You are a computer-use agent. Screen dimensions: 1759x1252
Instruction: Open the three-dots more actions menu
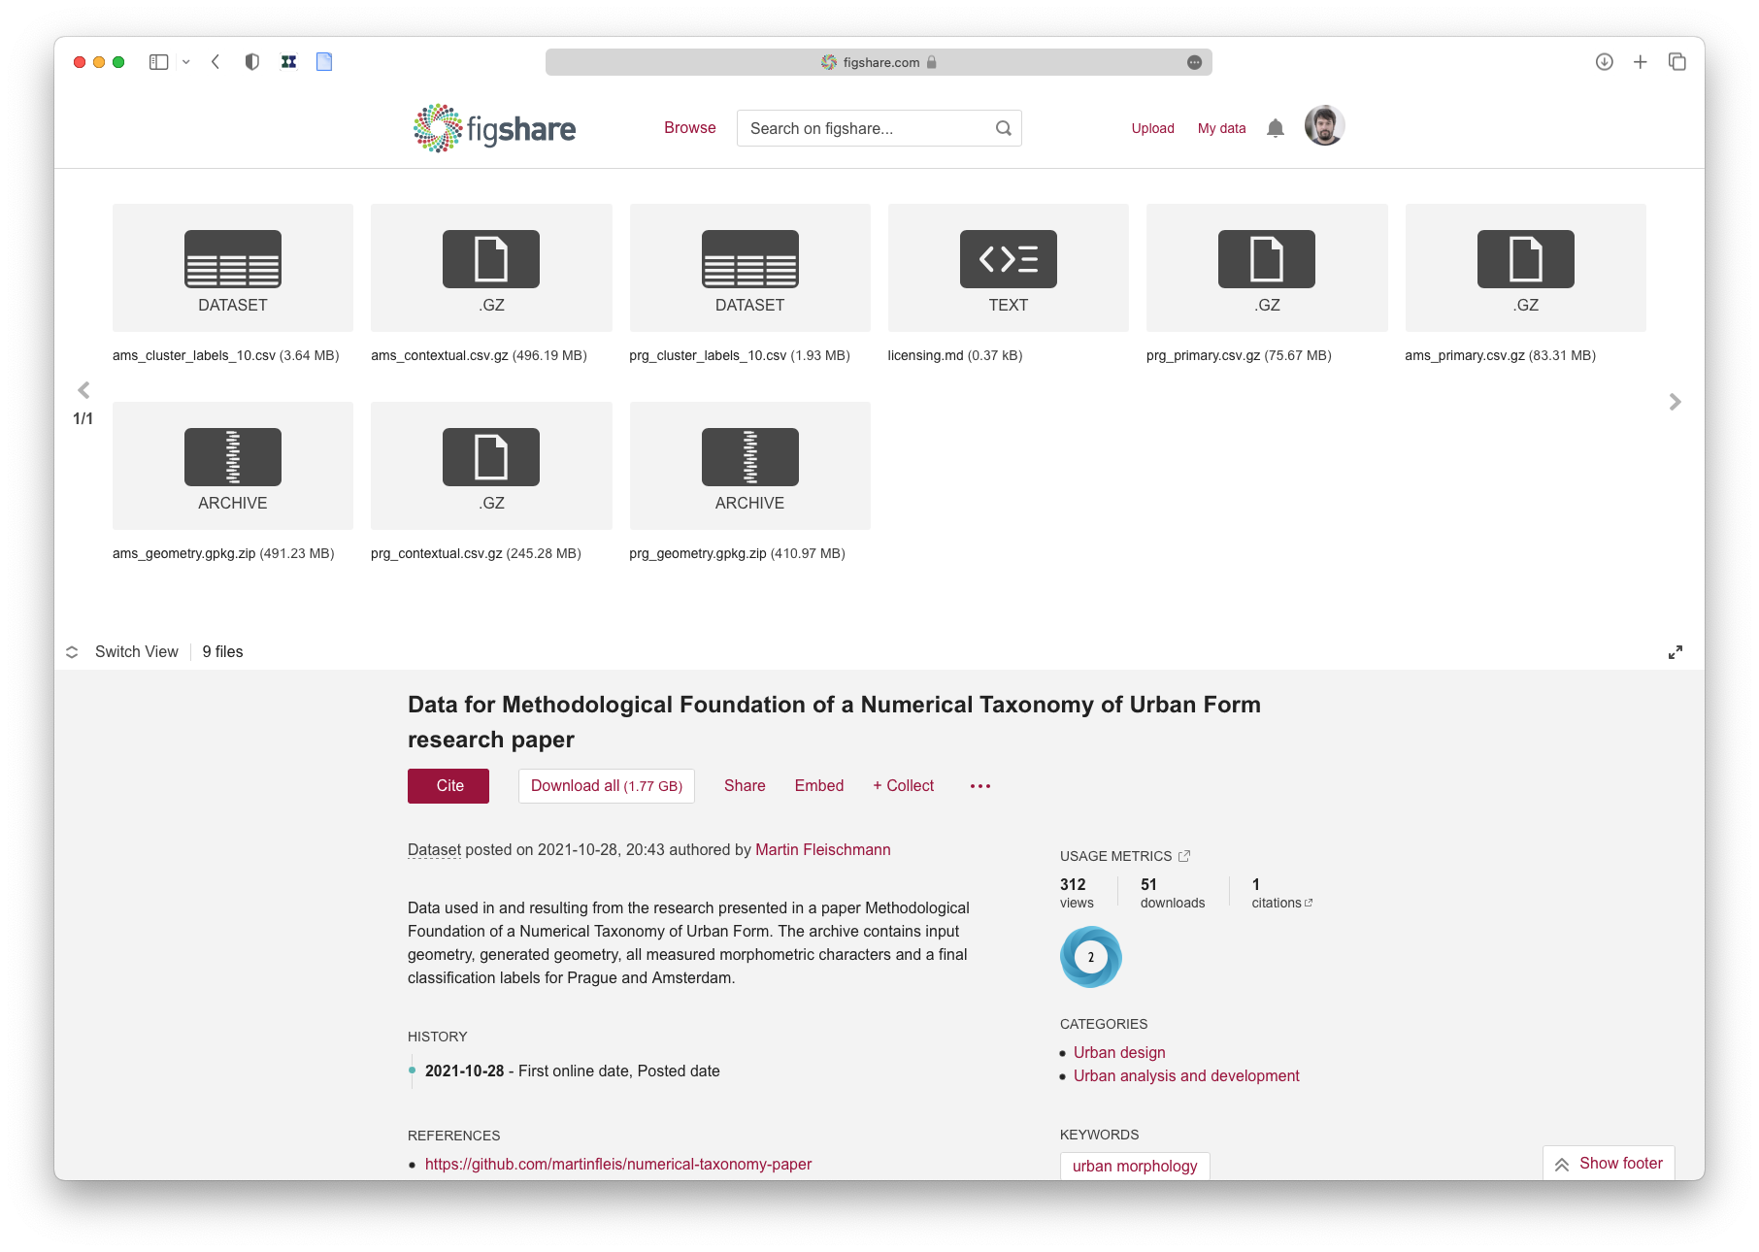coord(980,786)
